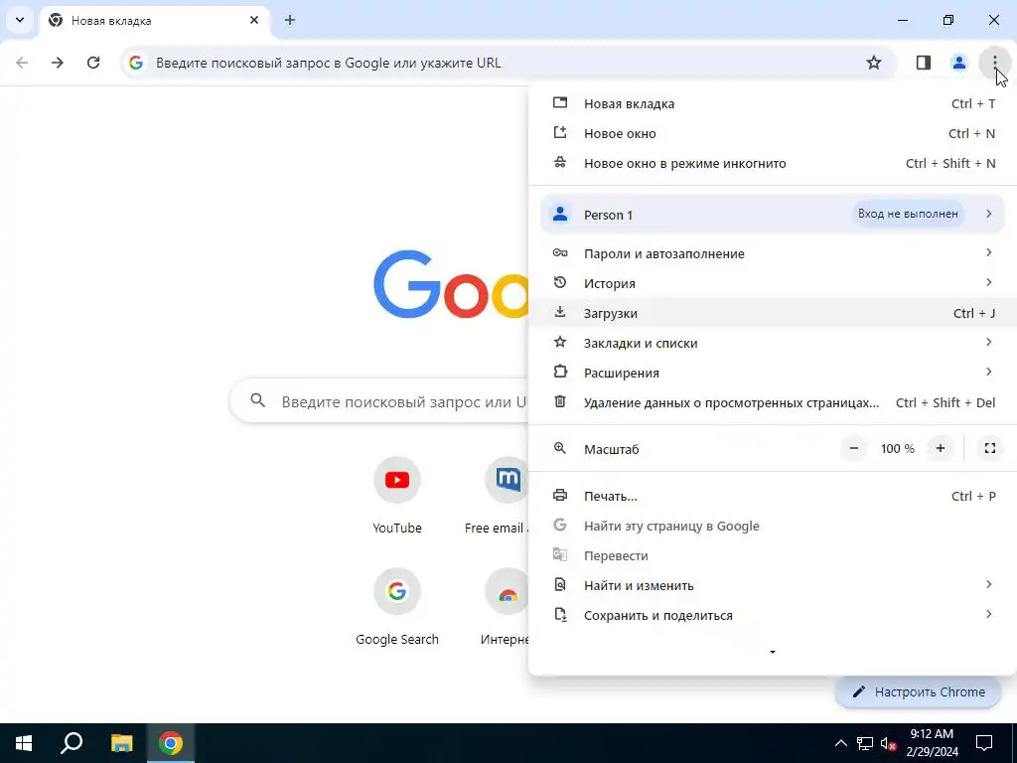Click the history clock icon
This screenshot has height=763, width=1017.
(560, 282)
